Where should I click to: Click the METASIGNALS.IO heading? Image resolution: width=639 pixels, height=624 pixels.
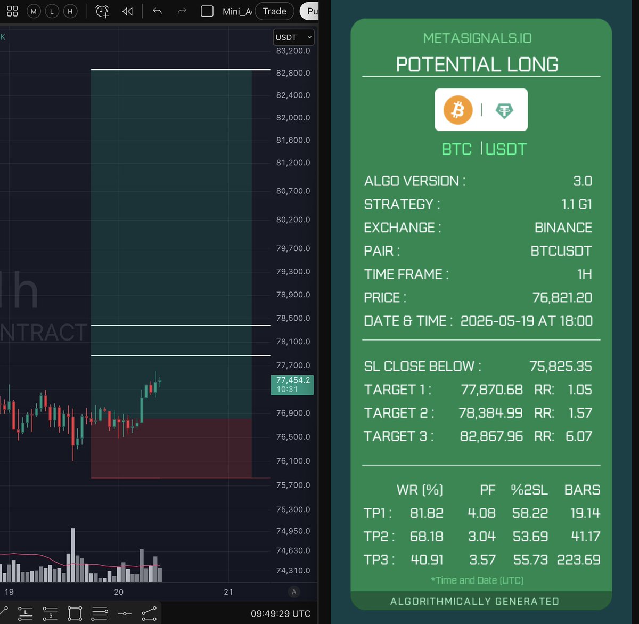pos(477,38)
